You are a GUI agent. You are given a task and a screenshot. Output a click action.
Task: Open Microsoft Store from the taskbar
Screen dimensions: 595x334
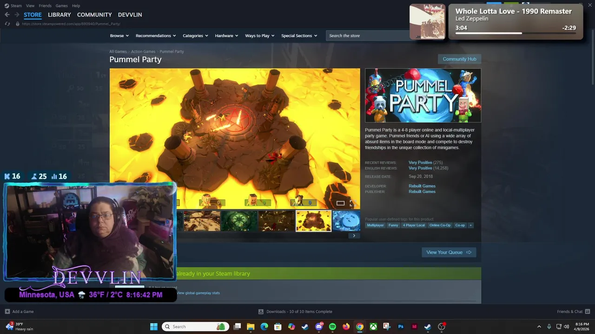[x=278, y=327]
